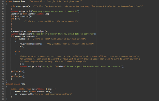
Task: Collapse the inner do block at line 52
Action: click(5, 29)
